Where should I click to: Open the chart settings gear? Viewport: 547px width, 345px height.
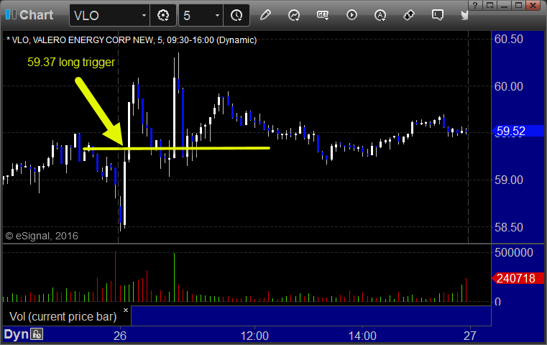click(x=163, y=15)
